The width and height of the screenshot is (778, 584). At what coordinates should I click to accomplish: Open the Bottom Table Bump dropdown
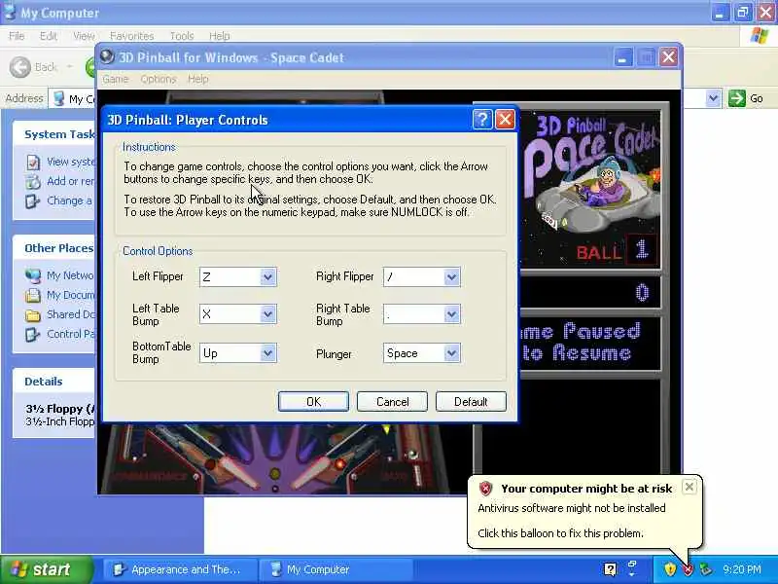267,353
